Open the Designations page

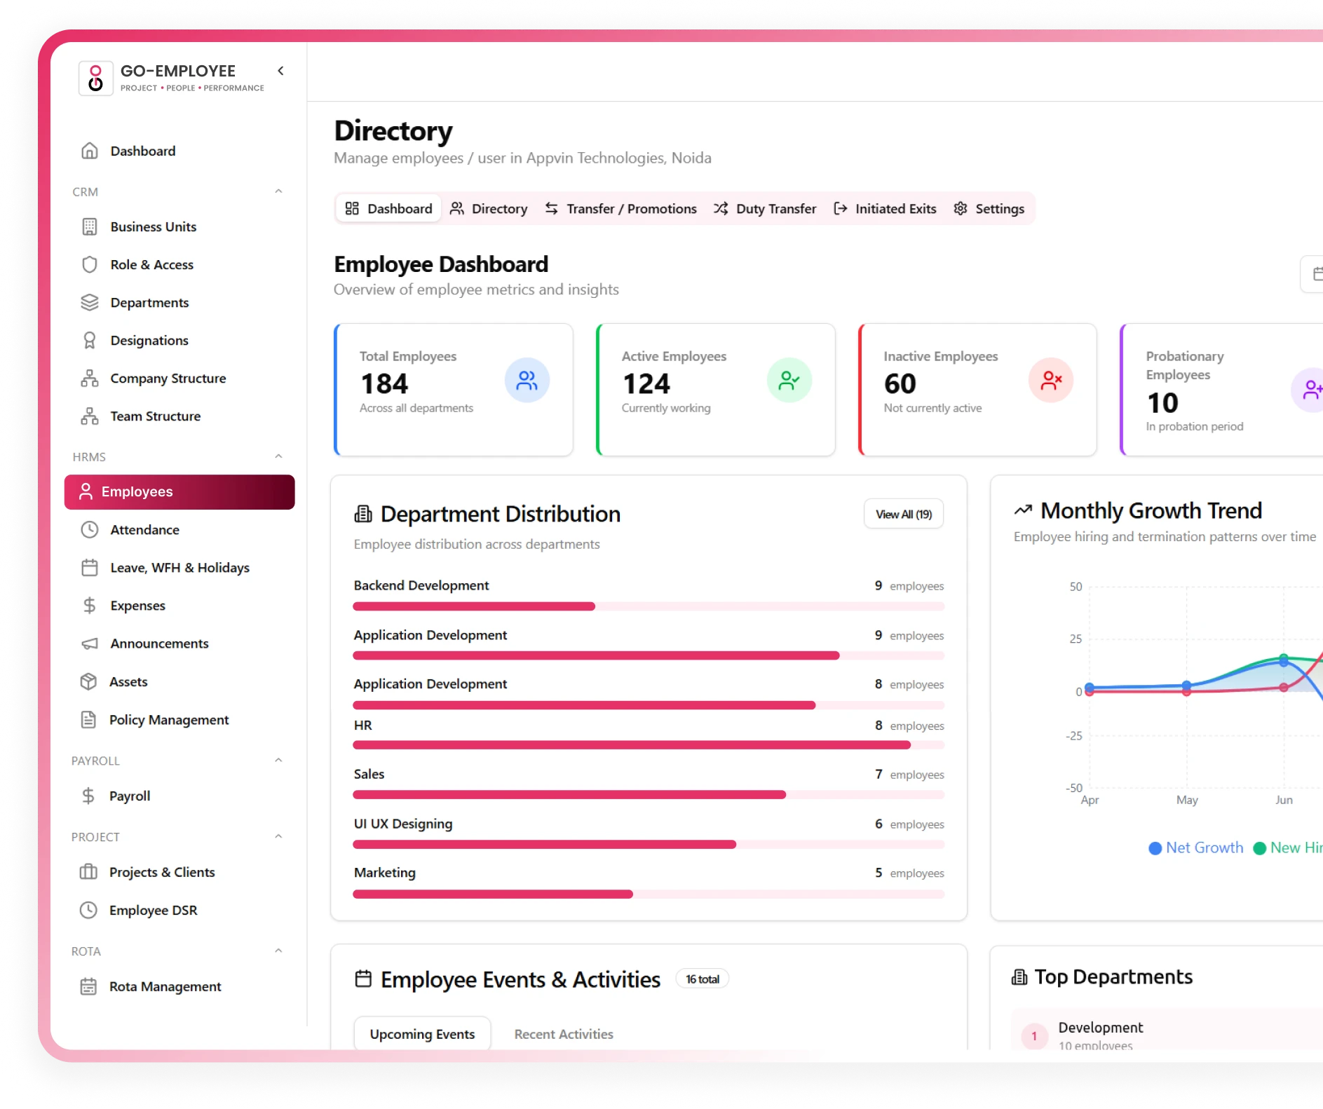pos(149,340)
